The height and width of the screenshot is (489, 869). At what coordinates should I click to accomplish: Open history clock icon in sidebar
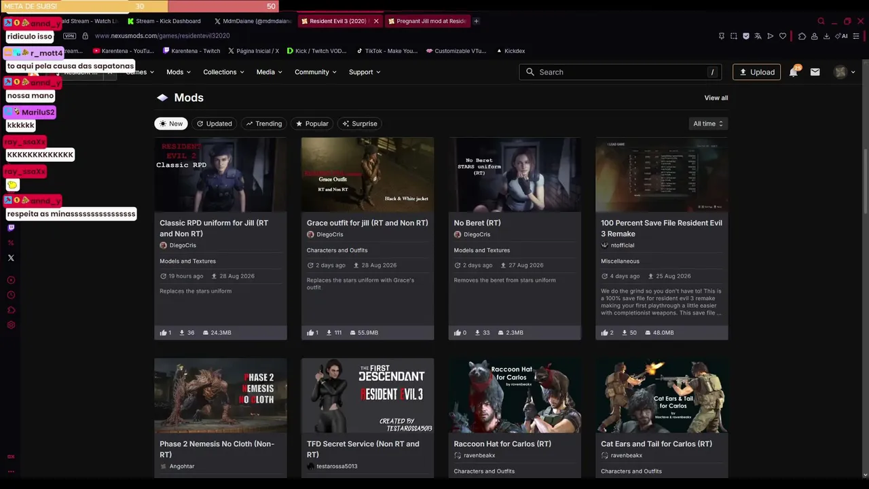pos(11,295)
